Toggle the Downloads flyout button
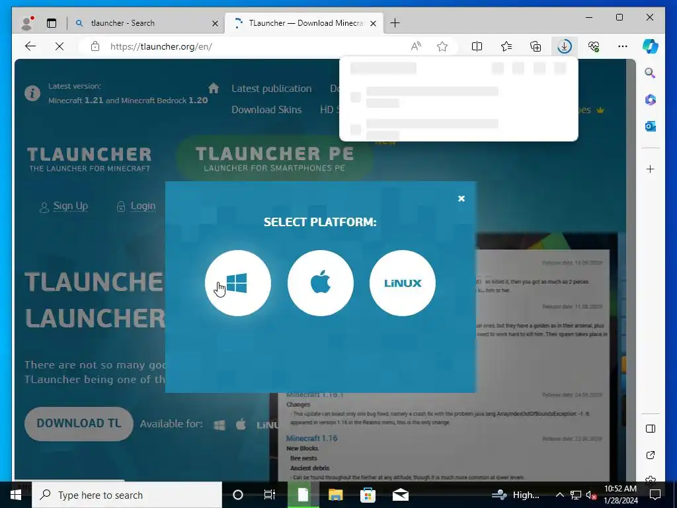 click(x=565, y=46)
